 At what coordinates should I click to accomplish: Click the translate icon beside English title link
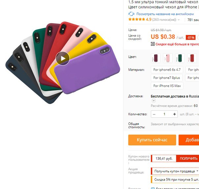pos(131,14)
